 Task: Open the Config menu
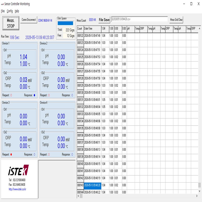(x=10, y=11)
